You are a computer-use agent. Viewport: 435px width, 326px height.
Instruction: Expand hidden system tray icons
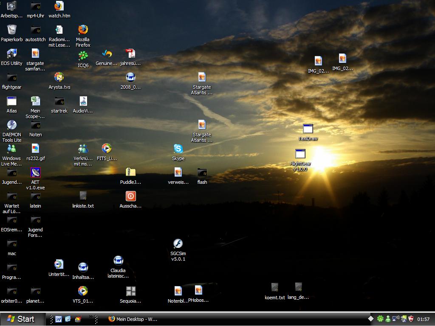click(371, 319)
